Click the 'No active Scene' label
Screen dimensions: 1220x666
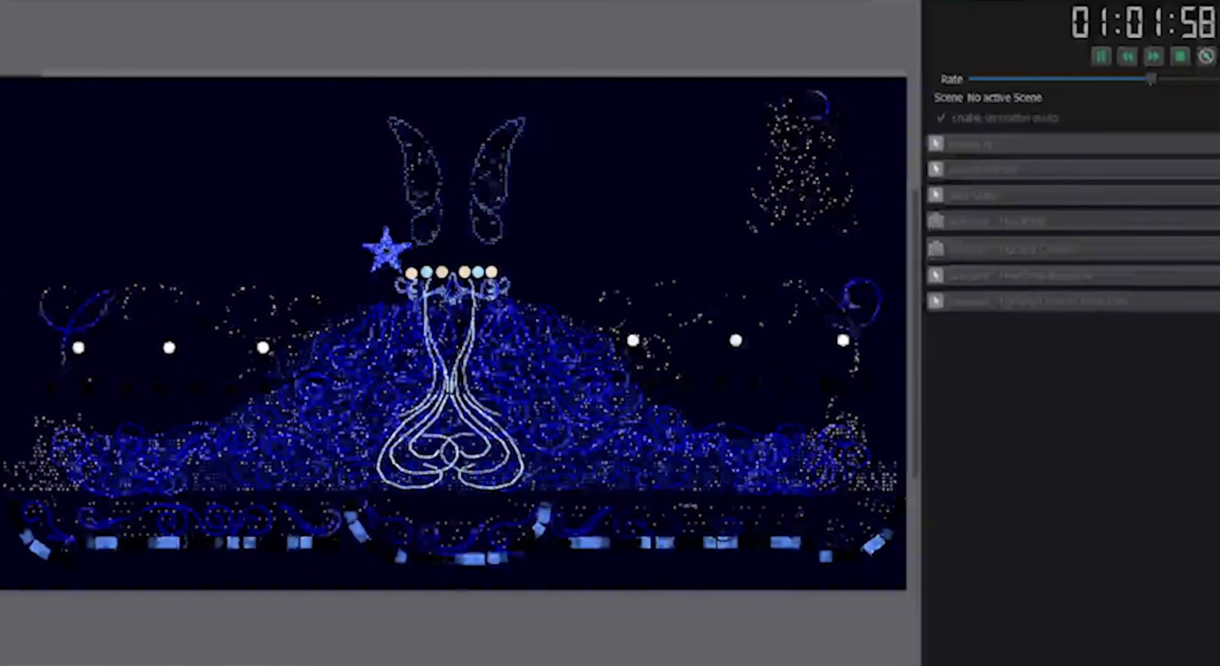click(x=1004, y=98)
